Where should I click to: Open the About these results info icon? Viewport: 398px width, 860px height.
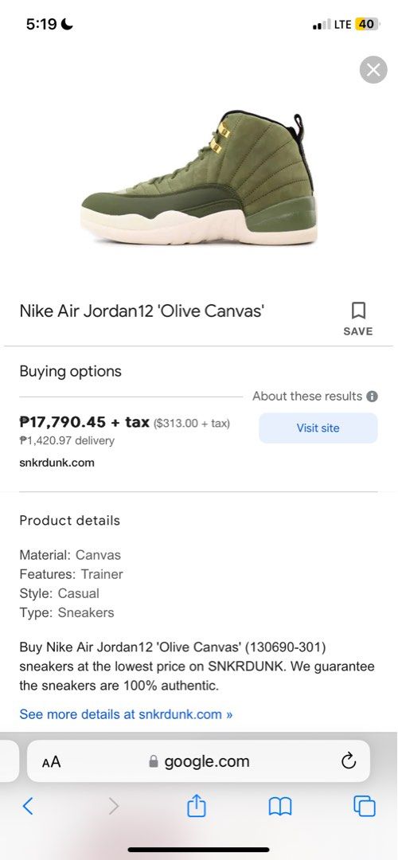tap(373, 396)
